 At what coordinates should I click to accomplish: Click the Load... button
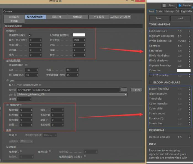click(180, 19)
